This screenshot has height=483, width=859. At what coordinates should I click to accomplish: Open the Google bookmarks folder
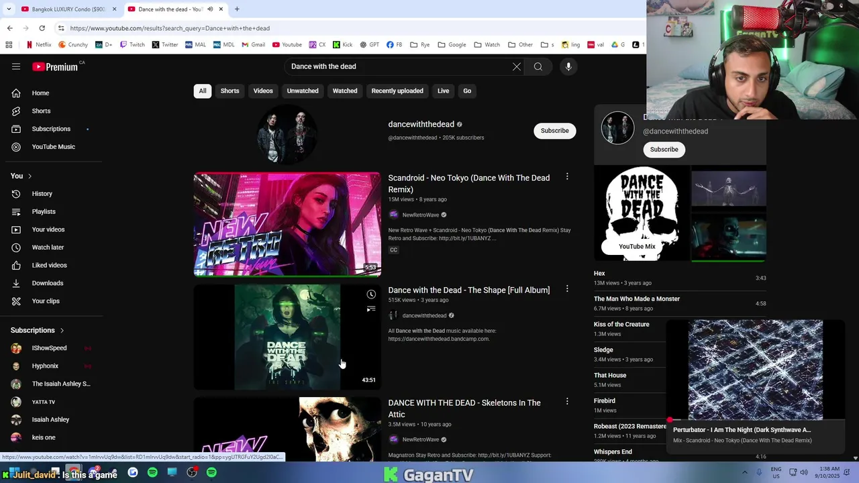coord(452,45)
